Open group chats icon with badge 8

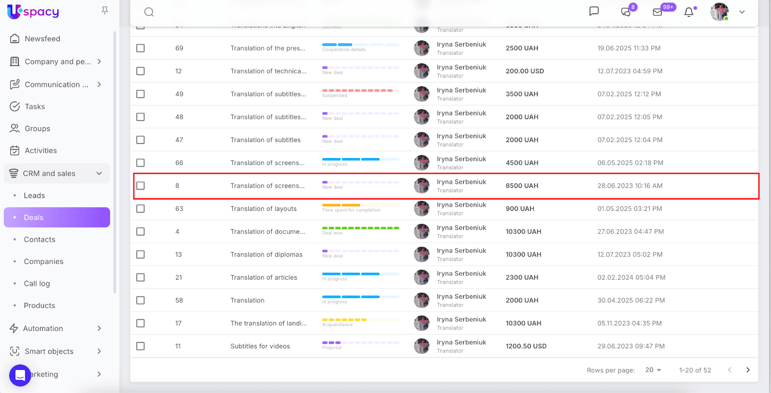coord(626,12)
